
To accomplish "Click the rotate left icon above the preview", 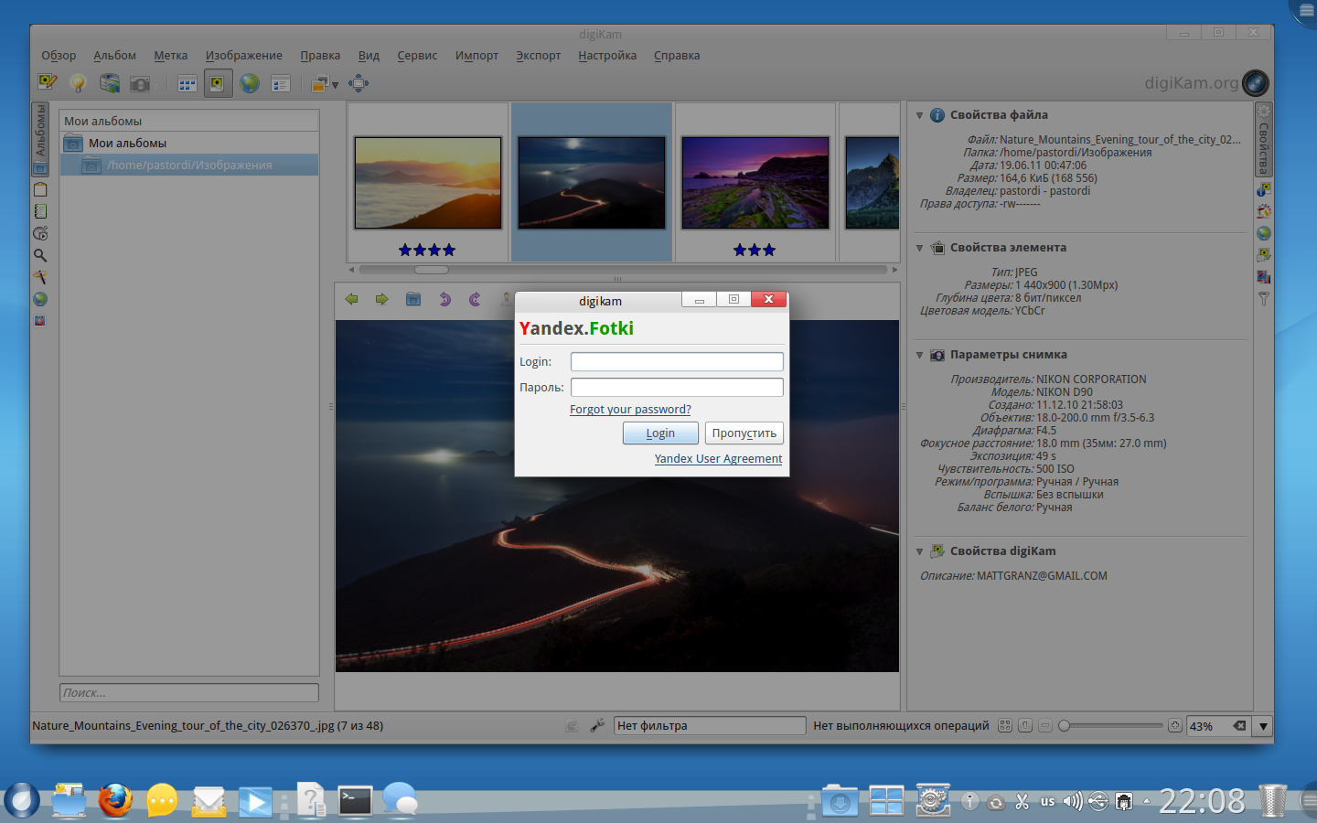I will (x=444, y=299).
